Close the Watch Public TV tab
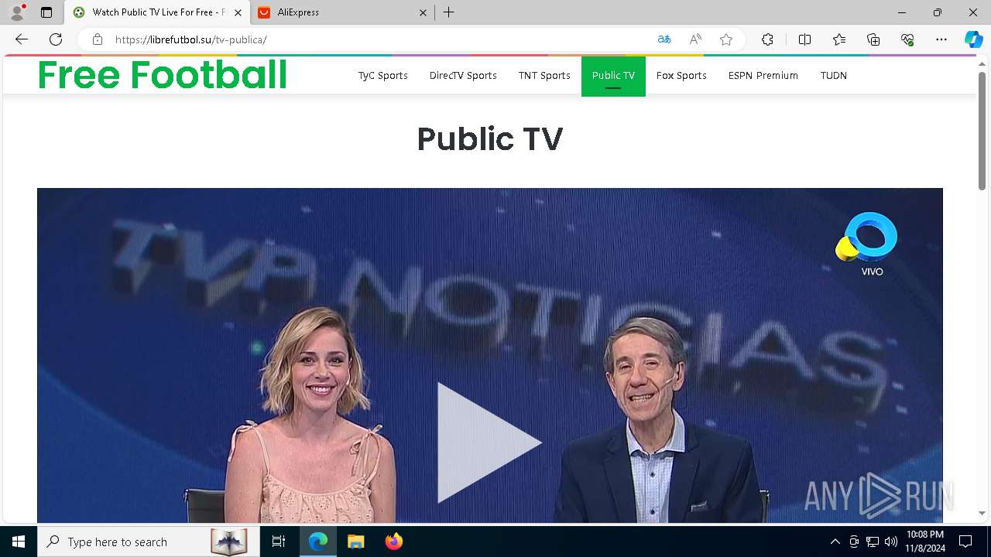Image resolution: width=991 pixels, height=557 pixels. point(238,12)
